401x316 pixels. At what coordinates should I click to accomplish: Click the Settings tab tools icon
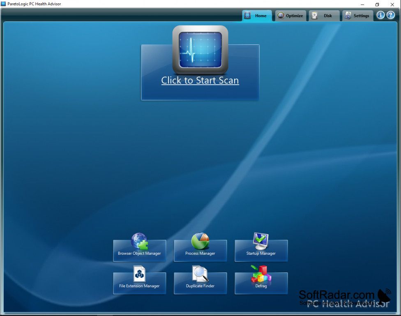(x=348, y=16)
